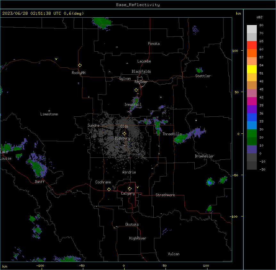Screen dimensions: 276x270
Task: Click the ThreeHills label
Action: click(172, 134)
